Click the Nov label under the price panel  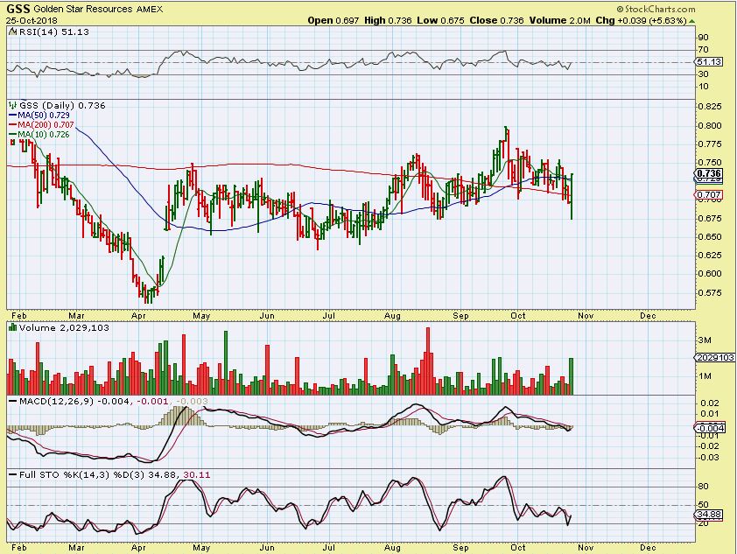[586, 316]
